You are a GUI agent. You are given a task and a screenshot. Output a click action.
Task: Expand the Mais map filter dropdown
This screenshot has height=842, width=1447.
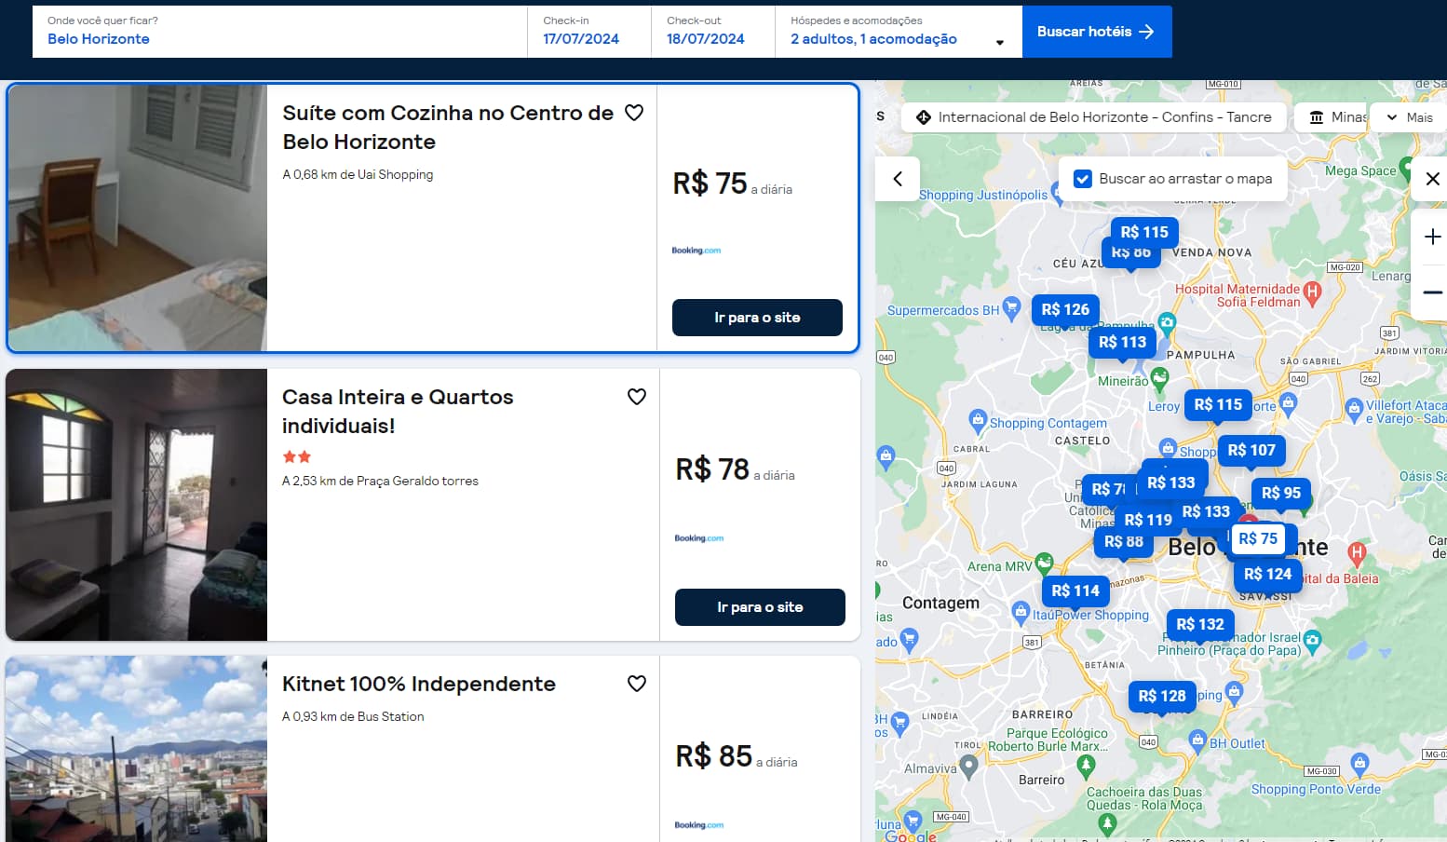1410,117
